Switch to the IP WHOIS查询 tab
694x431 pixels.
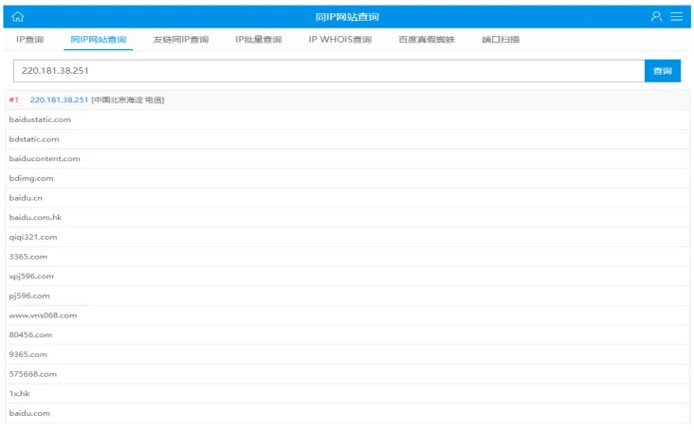[x=340, y=40]
